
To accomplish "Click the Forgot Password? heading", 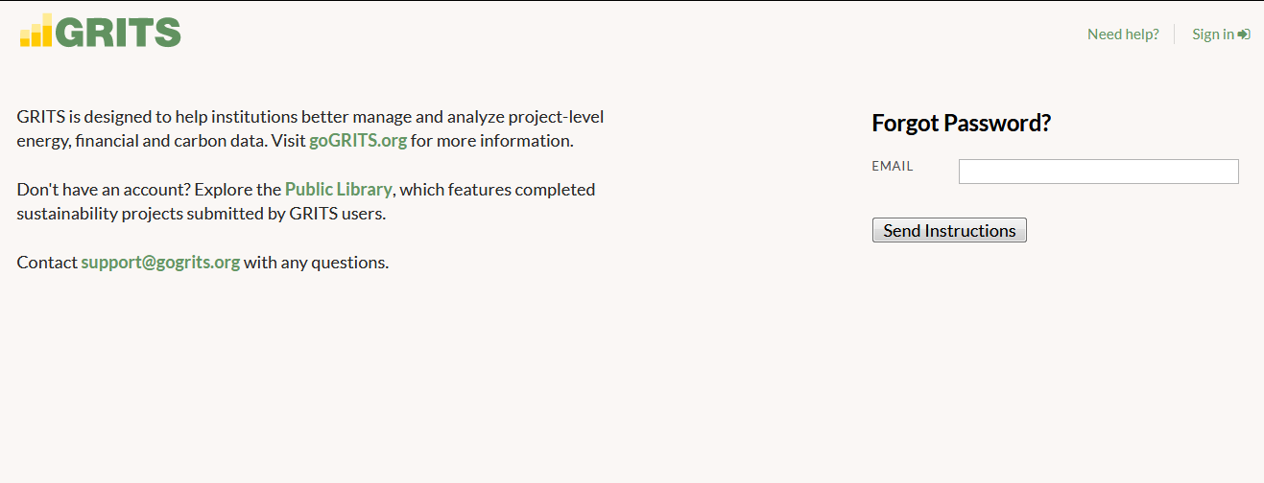I will (962, 123).
